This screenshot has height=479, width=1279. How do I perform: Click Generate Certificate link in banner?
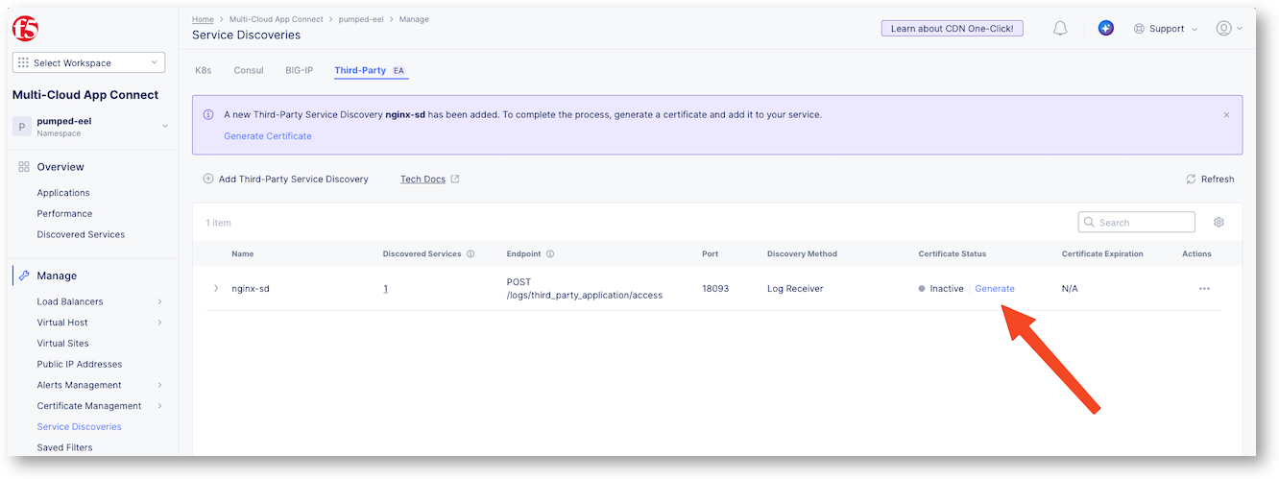click(x=268, y=136)
